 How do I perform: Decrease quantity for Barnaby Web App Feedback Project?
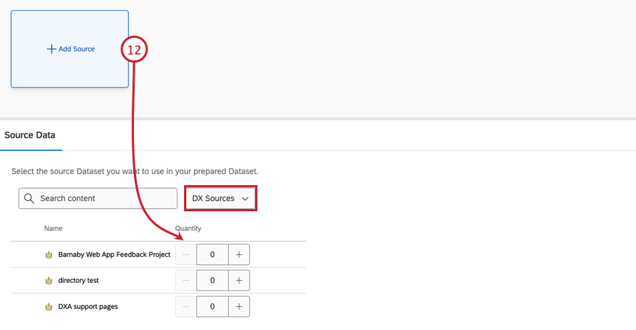pos(186,255)
